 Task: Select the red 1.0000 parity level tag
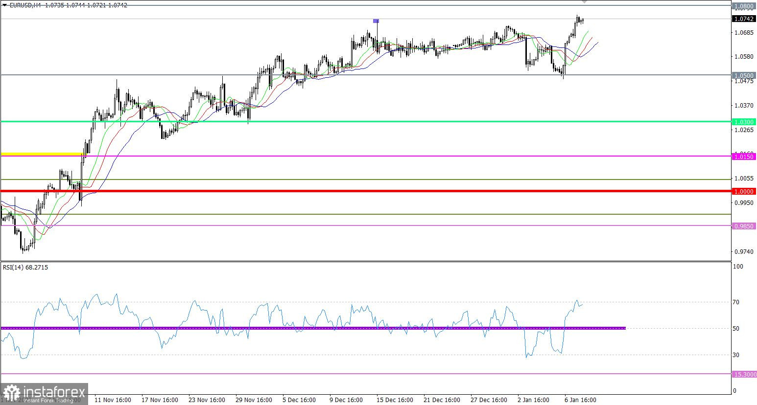(744, 191)
